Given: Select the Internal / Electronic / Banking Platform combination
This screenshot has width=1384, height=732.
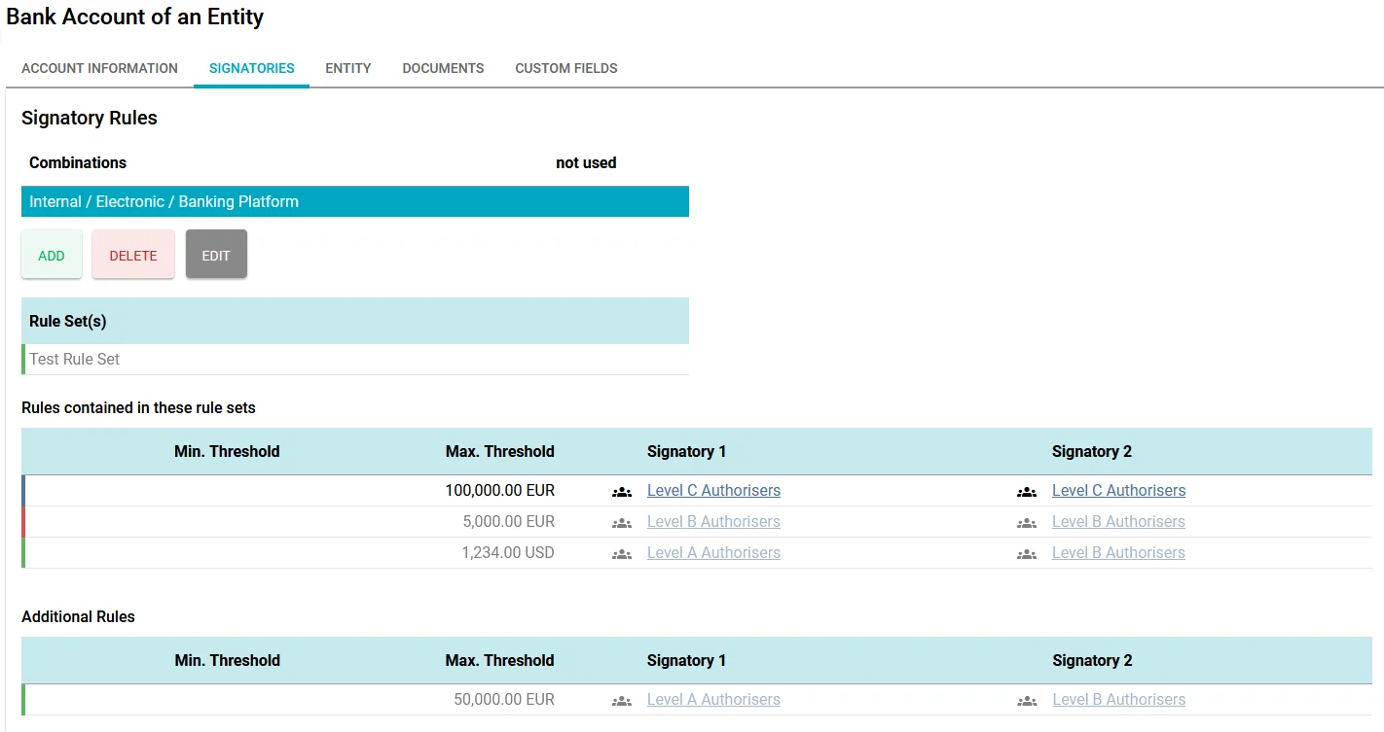Looking at the screenshot, I should tap(355, 201).
